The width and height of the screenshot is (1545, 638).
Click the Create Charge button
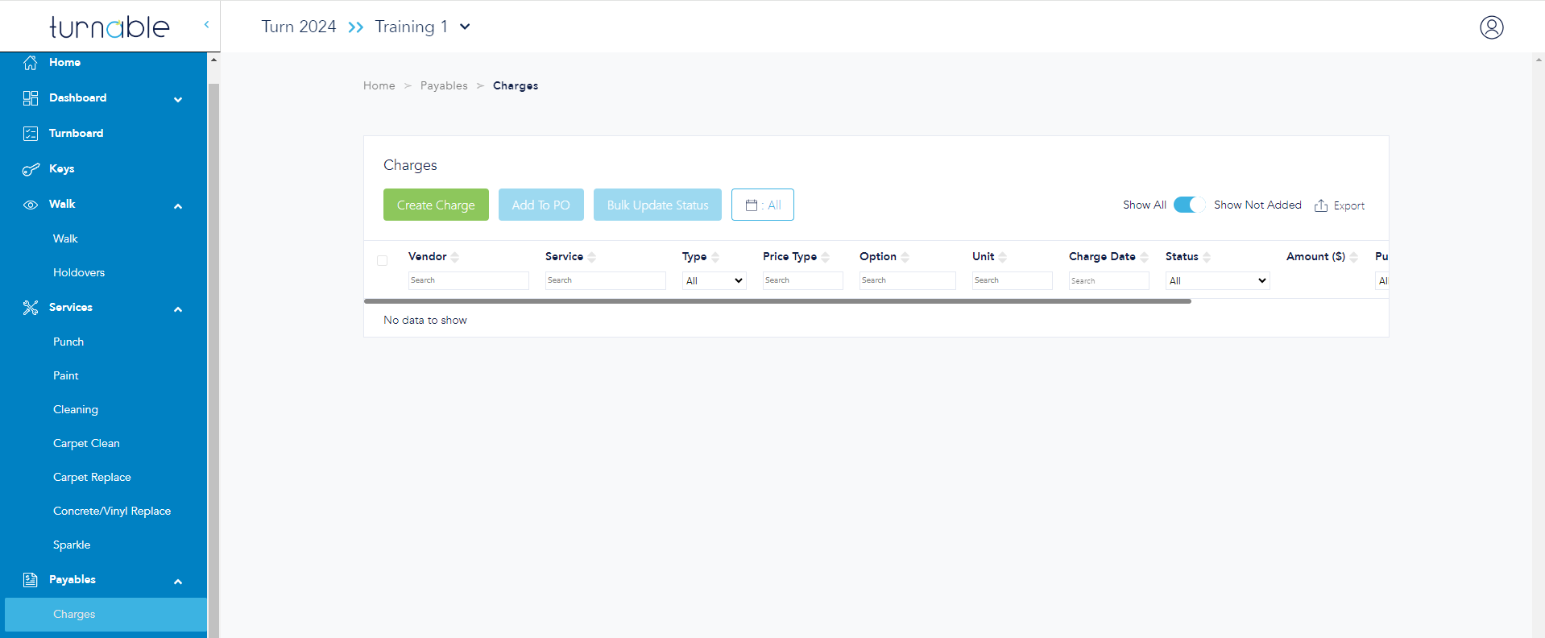tap(436, 205)
